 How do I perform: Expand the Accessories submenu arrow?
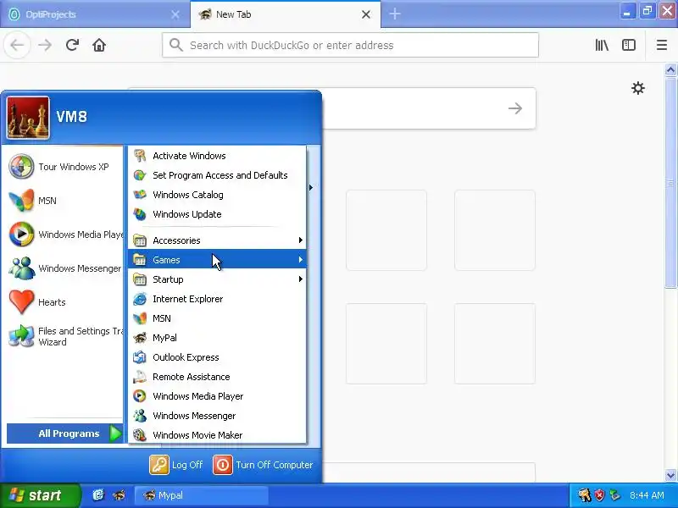(300, 240)
